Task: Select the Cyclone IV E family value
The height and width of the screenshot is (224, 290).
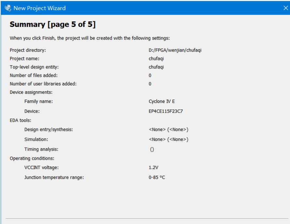Action: pos(162,101)
